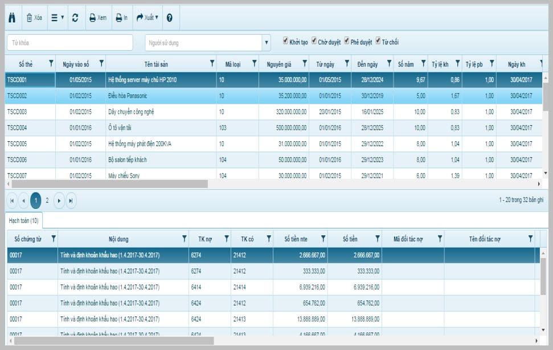Select the entry with amount 13.888.889,00
The width and height of the screenshot is (553, 350).
click(x=273, y=319)
